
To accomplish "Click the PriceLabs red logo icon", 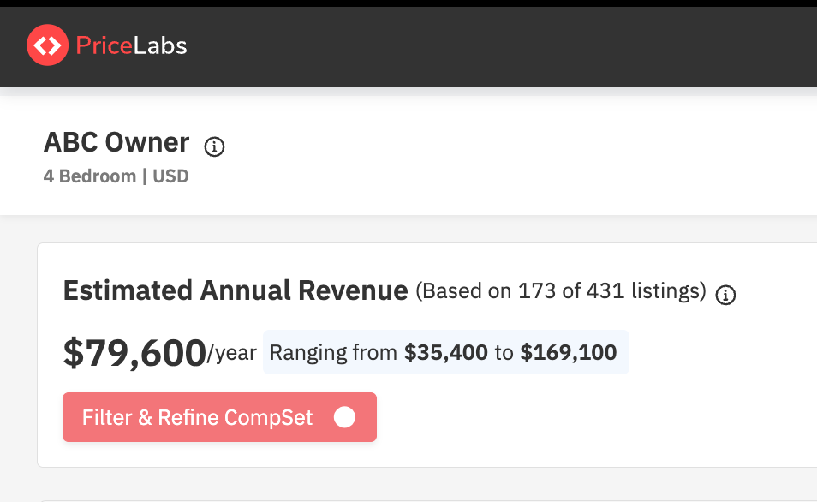I will pyautogui.click(x=46, y=45).
